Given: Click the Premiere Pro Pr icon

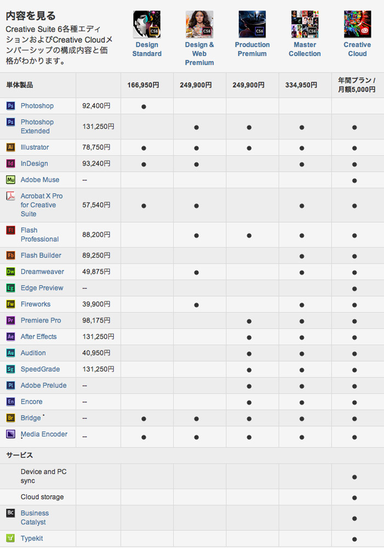Looking at the screenshot, I should coord(10,320).
